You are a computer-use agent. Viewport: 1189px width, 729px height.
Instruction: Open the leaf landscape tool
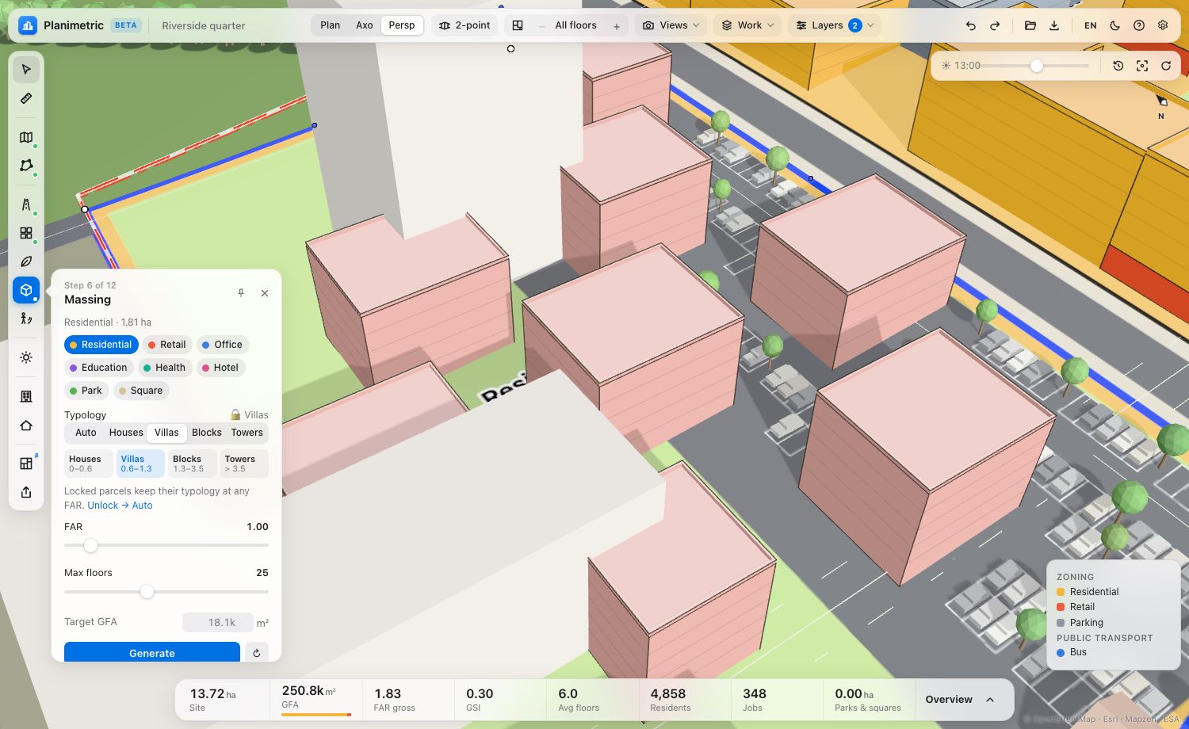pyautogui.click(x=26, y=261)
